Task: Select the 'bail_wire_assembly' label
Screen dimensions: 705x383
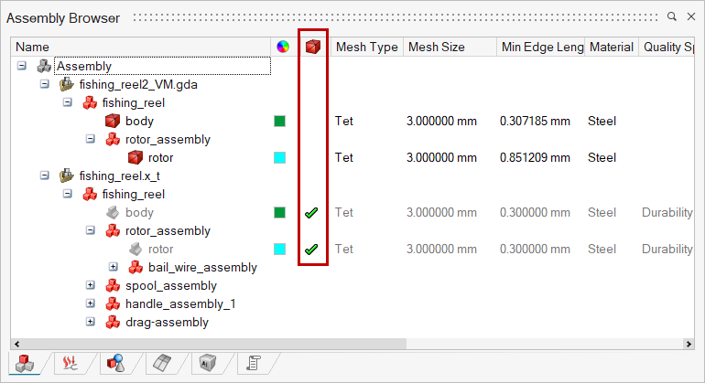Action: pyautogui.click(x=202, y=268)
